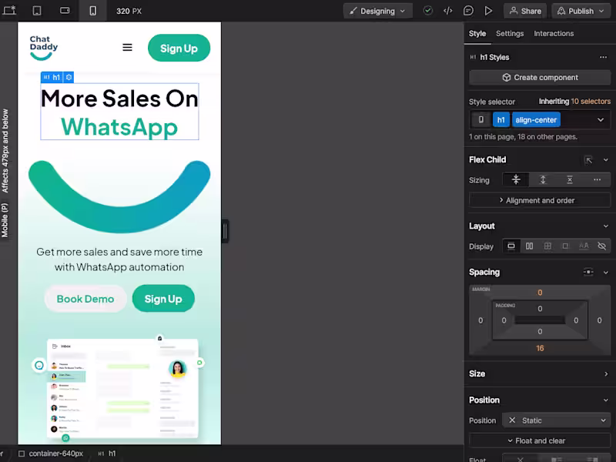The height and width of the screenshot is (462, 616).
Task: Set display to grid
Action: [x=547, y=246]
